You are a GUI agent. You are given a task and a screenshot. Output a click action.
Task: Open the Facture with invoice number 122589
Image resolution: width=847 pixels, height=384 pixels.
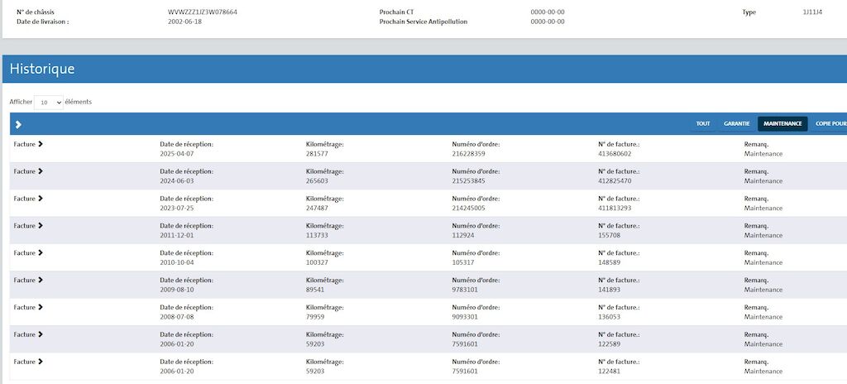(28, 334)
